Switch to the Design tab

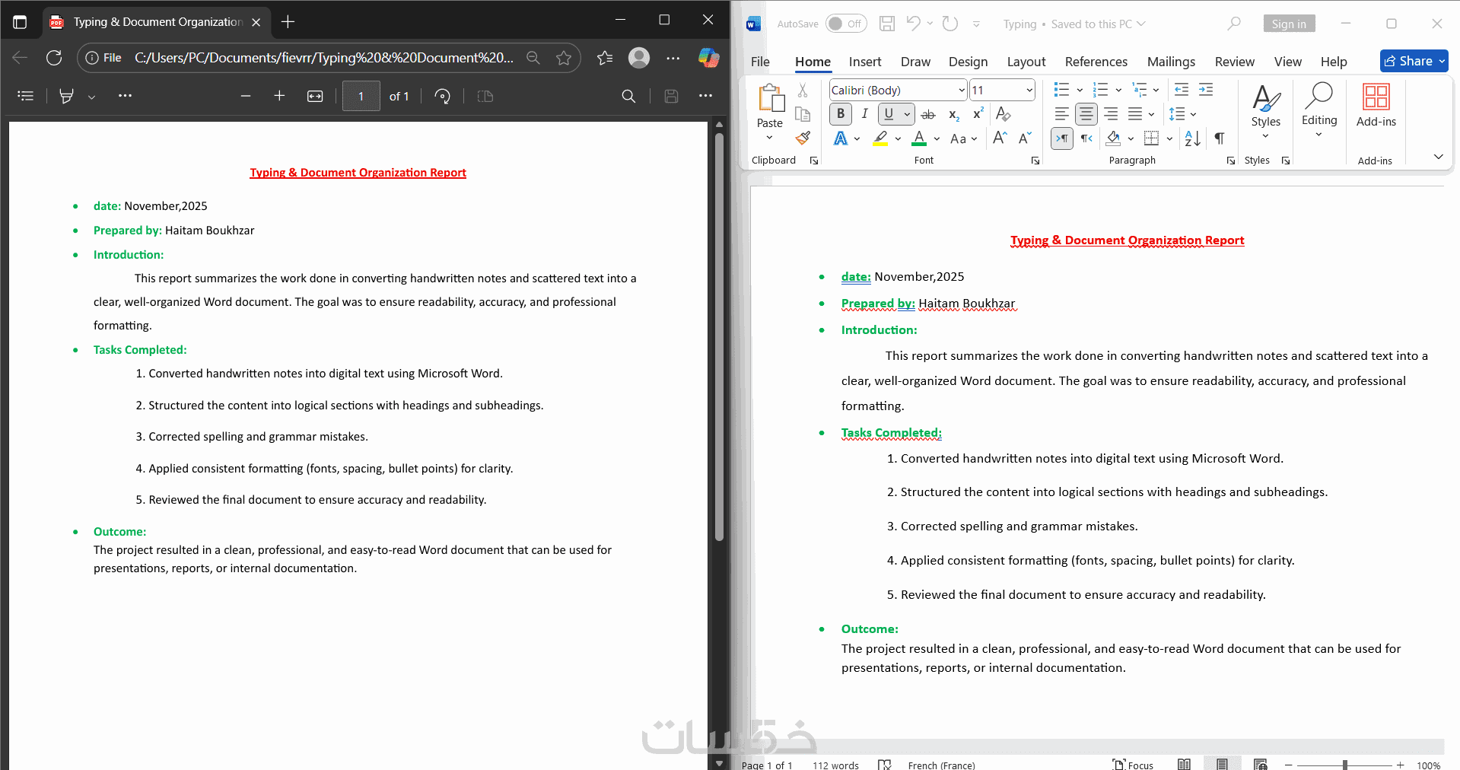pyautogui.click(x=968, y=62)
